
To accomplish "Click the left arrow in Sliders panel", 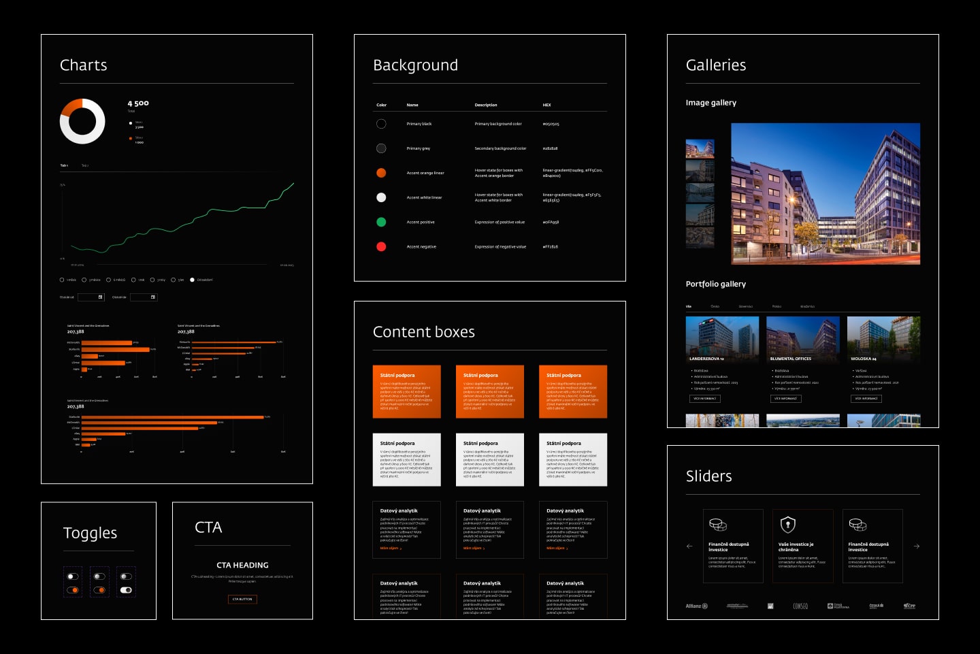I will (x=689, y=546).
